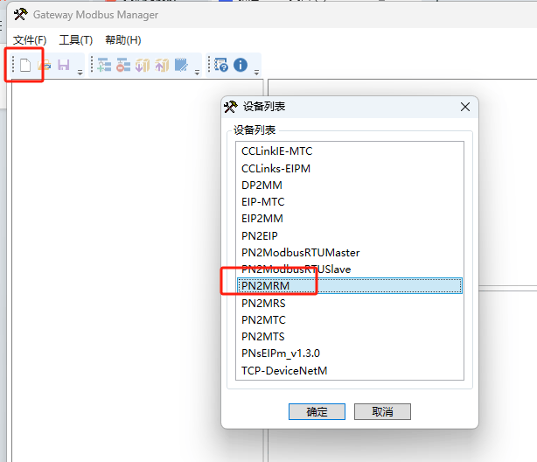This screenshot has width=537, height=462.
Task: Click the New project page icon
Action: coord(25,65)
